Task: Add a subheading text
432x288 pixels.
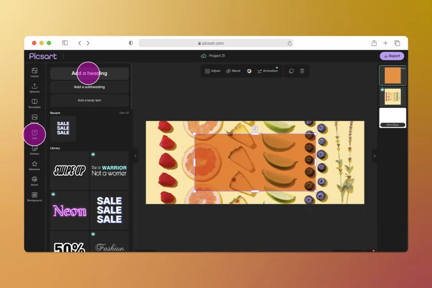Action: click(89, 87)
